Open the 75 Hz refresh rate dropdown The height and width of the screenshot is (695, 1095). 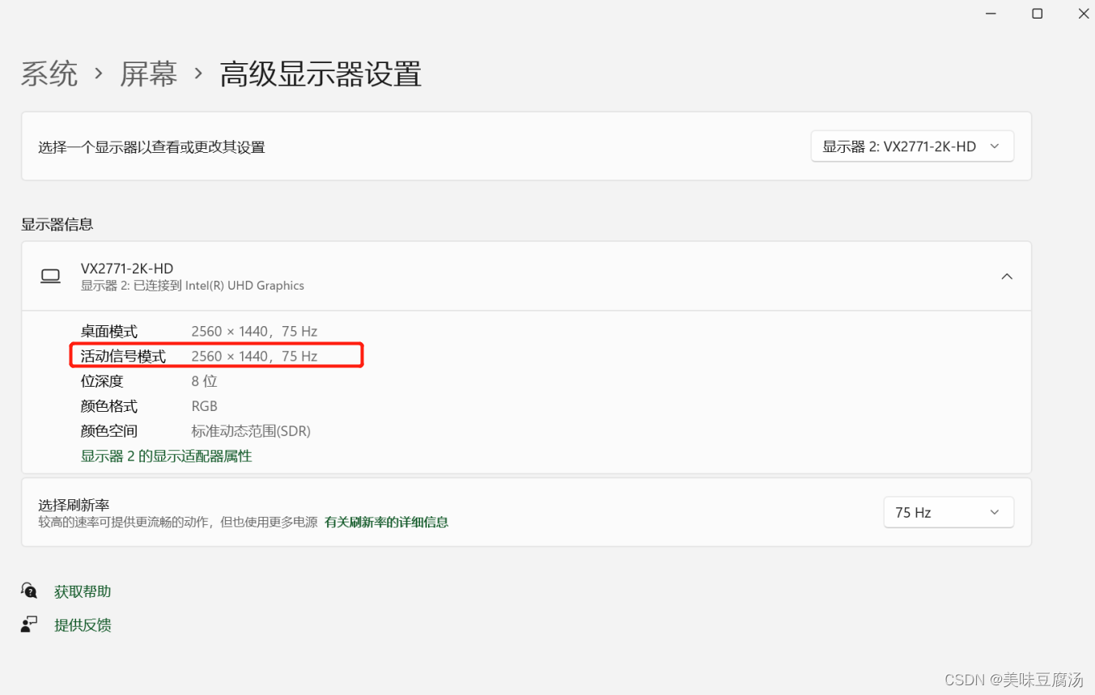(949, 512)
